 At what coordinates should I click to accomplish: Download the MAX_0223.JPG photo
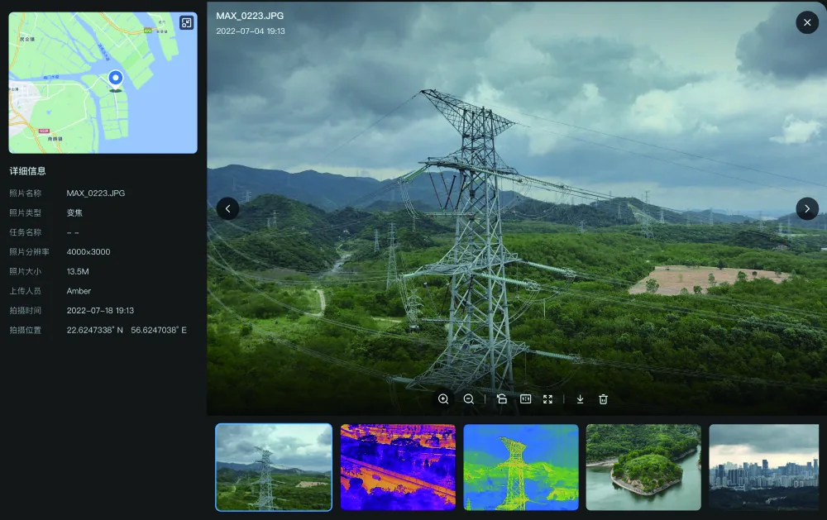[x=581, y=399]
